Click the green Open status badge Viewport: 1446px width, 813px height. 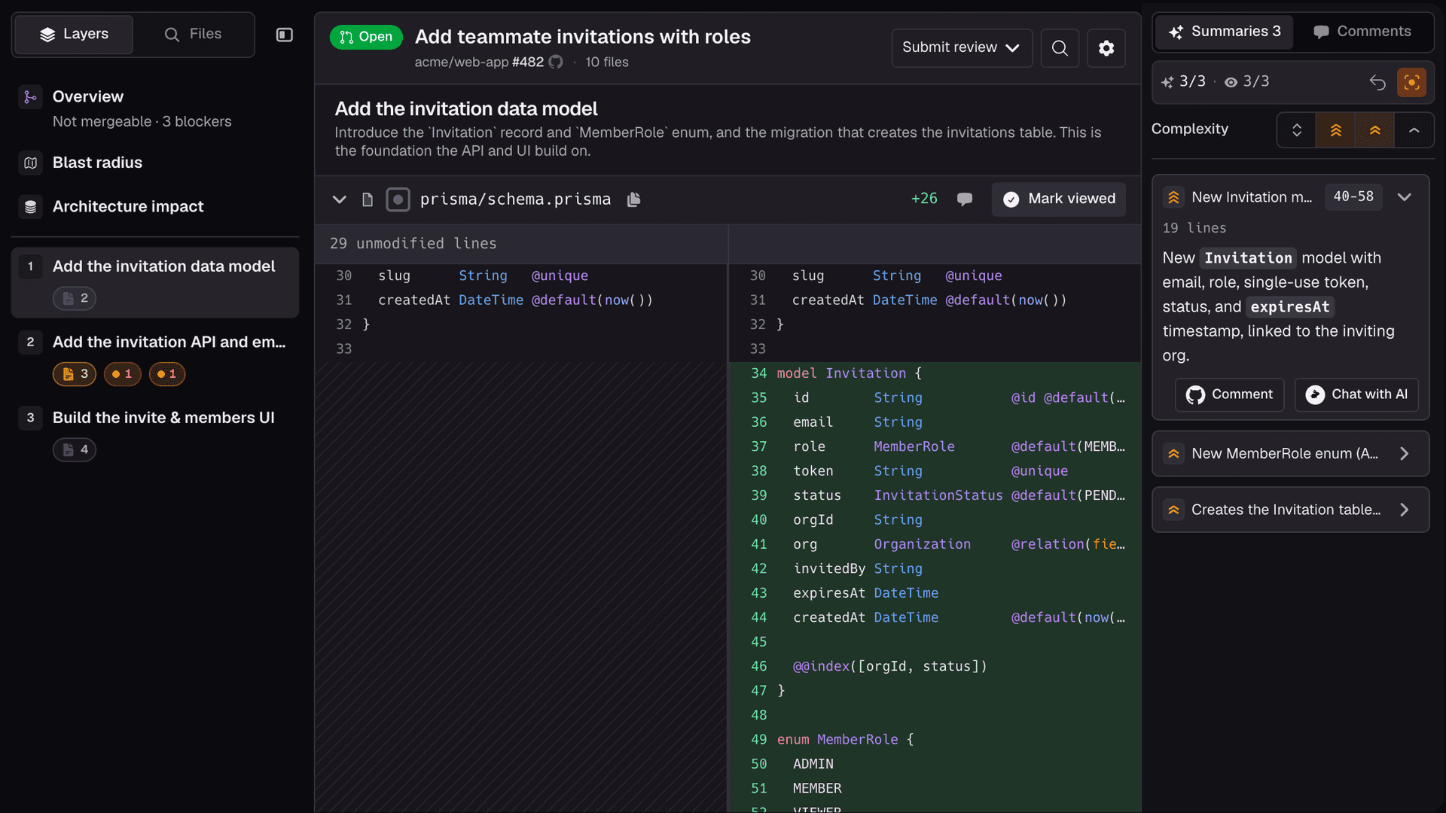[366, 37]
